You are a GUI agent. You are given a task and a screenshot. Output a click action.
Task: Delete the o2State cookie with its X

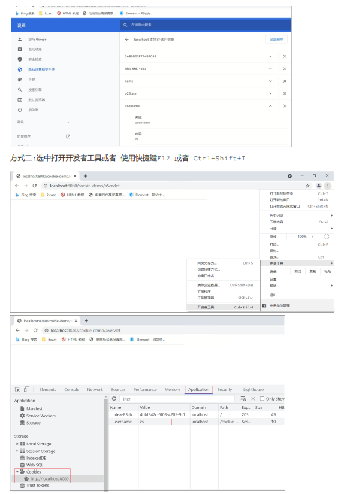[285, 93]
